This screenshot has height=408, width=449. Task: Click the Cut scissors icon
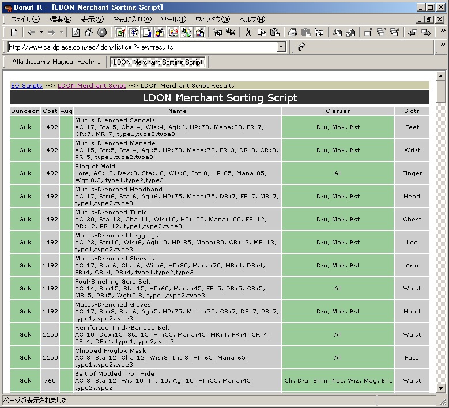click(x=248, y=32)
